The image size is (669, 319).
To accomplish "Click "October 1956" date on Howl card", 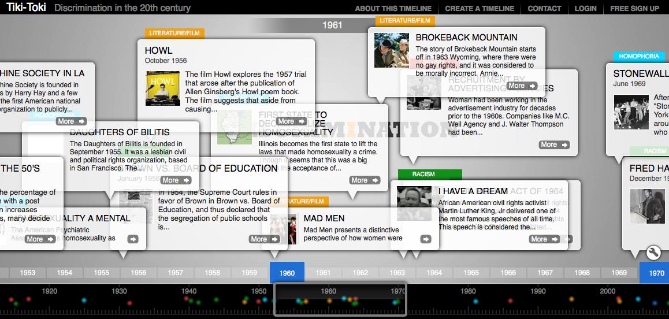I will (166, 61).
